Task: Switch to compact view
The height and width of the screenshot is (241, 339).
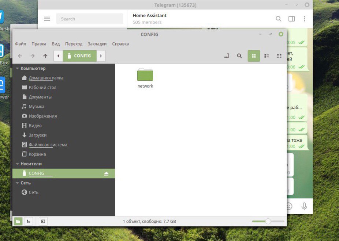Action: point(279,56)
